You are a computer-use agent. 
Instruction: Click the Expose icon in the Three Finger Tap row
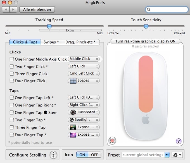[73, 127]
